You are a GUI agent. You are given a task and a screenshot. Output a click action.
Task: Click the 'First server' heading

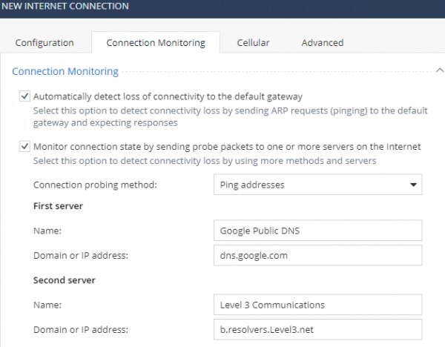pos(58,205)
